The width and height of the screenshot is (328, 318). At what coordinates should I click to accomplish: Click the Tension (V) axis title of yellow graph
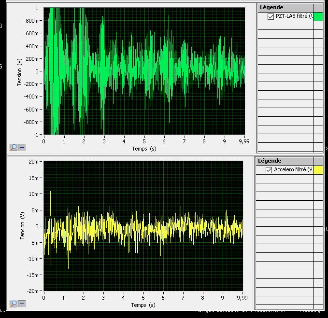pyautogui.click(x=22, y=226)
